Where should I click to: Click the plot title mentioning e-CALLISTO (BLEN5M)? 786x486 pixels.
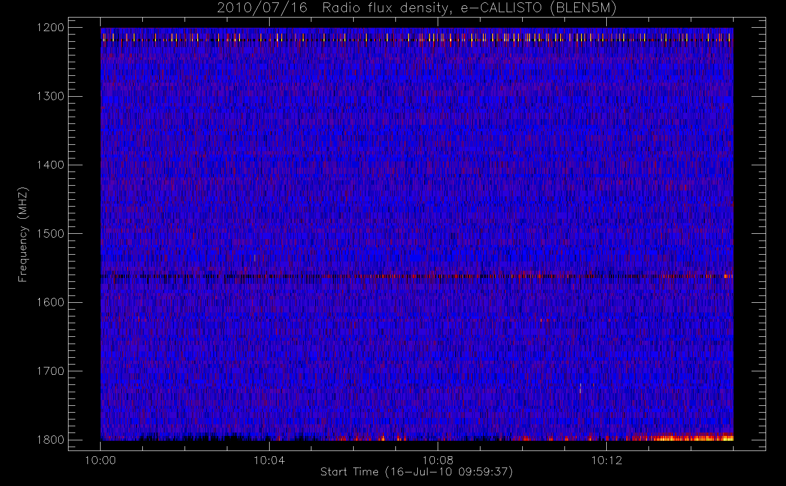click(x=417, y=8)
